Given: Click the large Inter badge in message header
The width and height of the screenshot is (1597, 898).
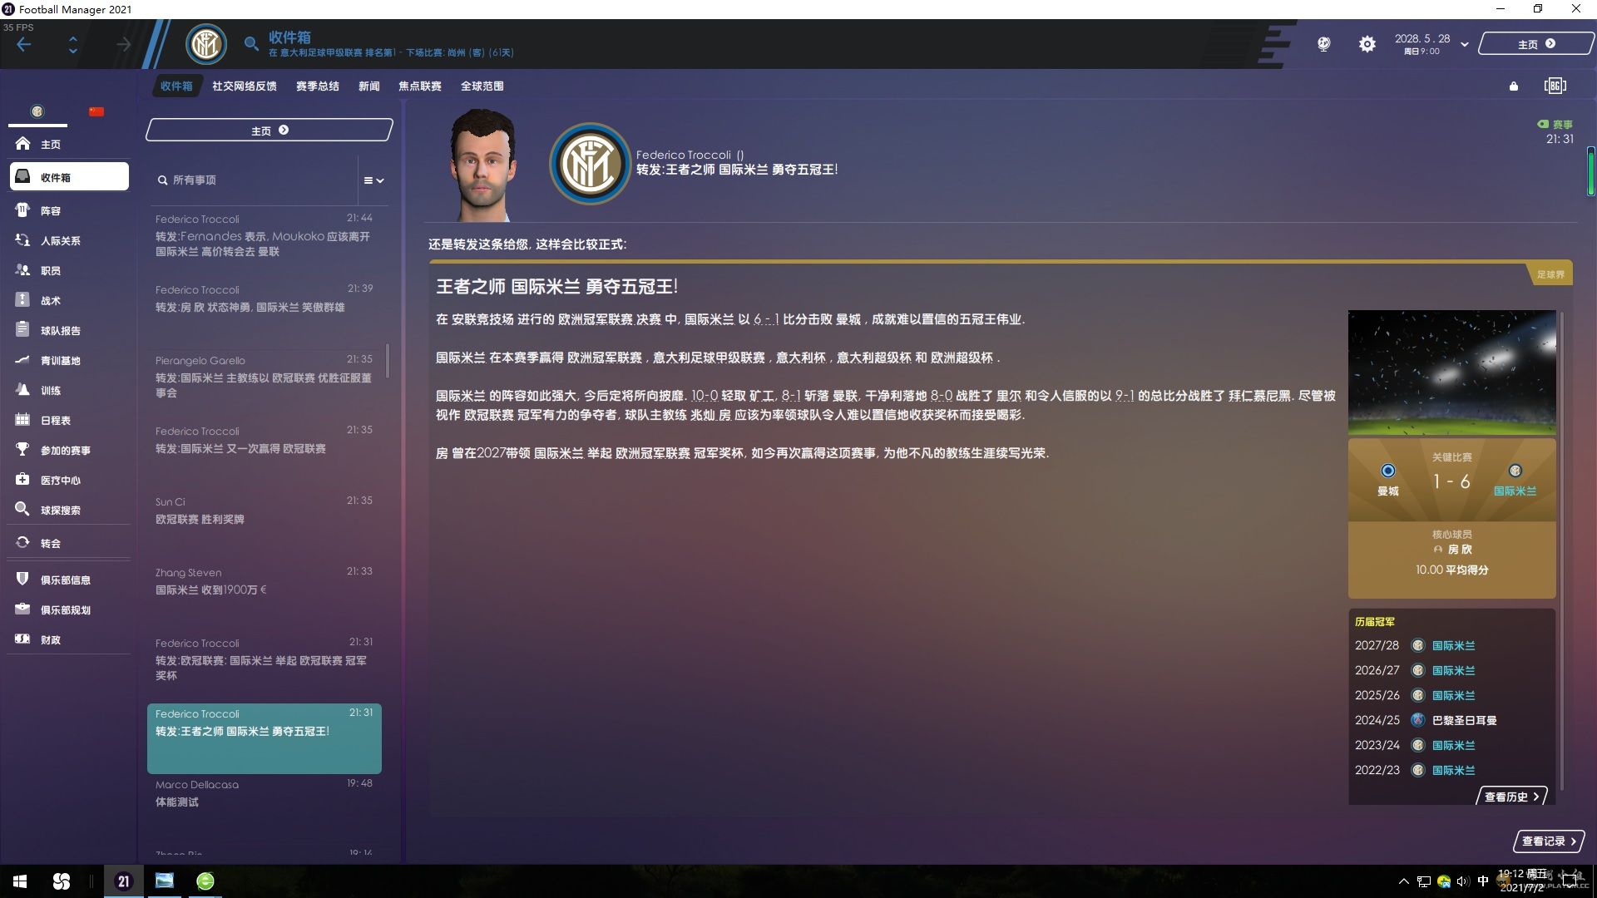Looking at the screenshot, I should coord(590,164).
